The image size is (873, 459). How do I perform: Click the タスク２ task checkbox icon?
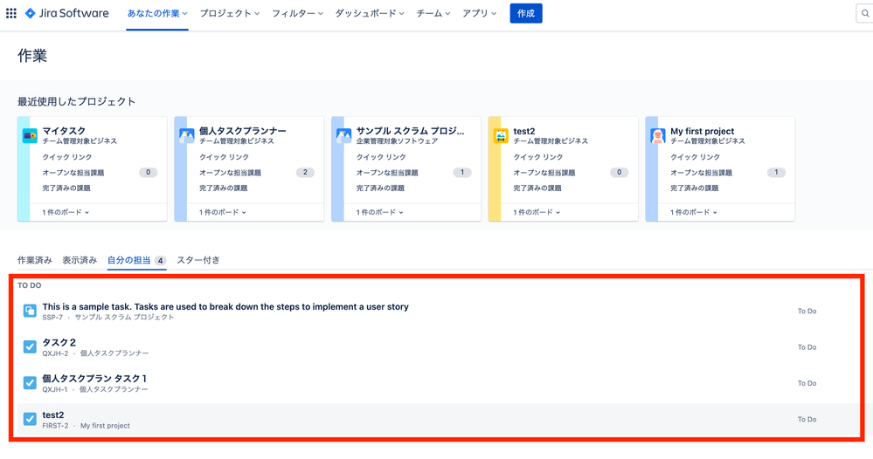[30, 346]
